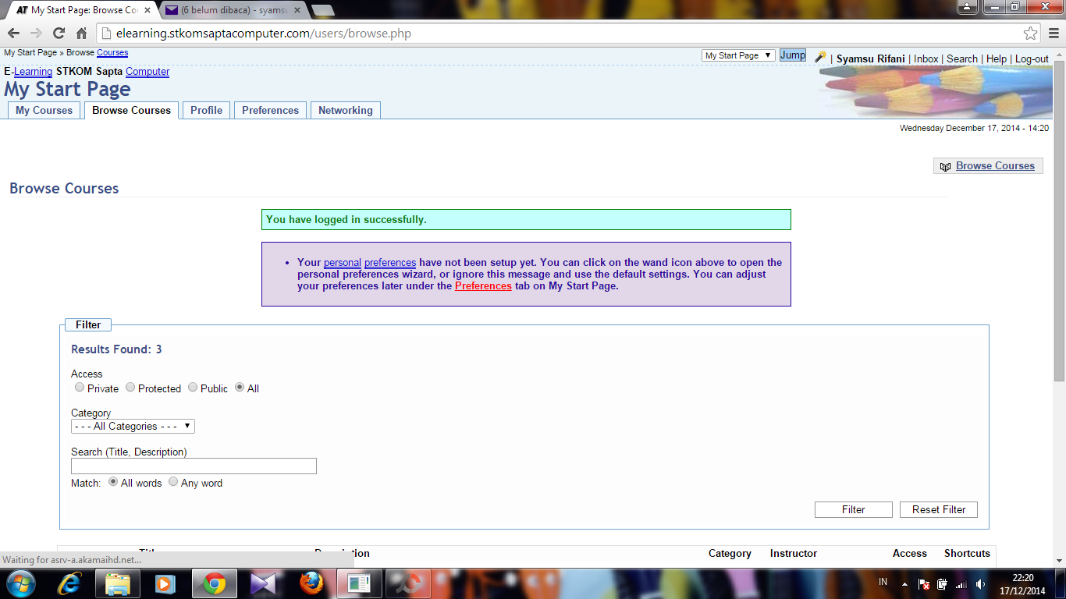Open the My Start Page jump dropdown
The width and height of the screenshot is (1066, 599).
pyautogui.click(x=738, y=55)
